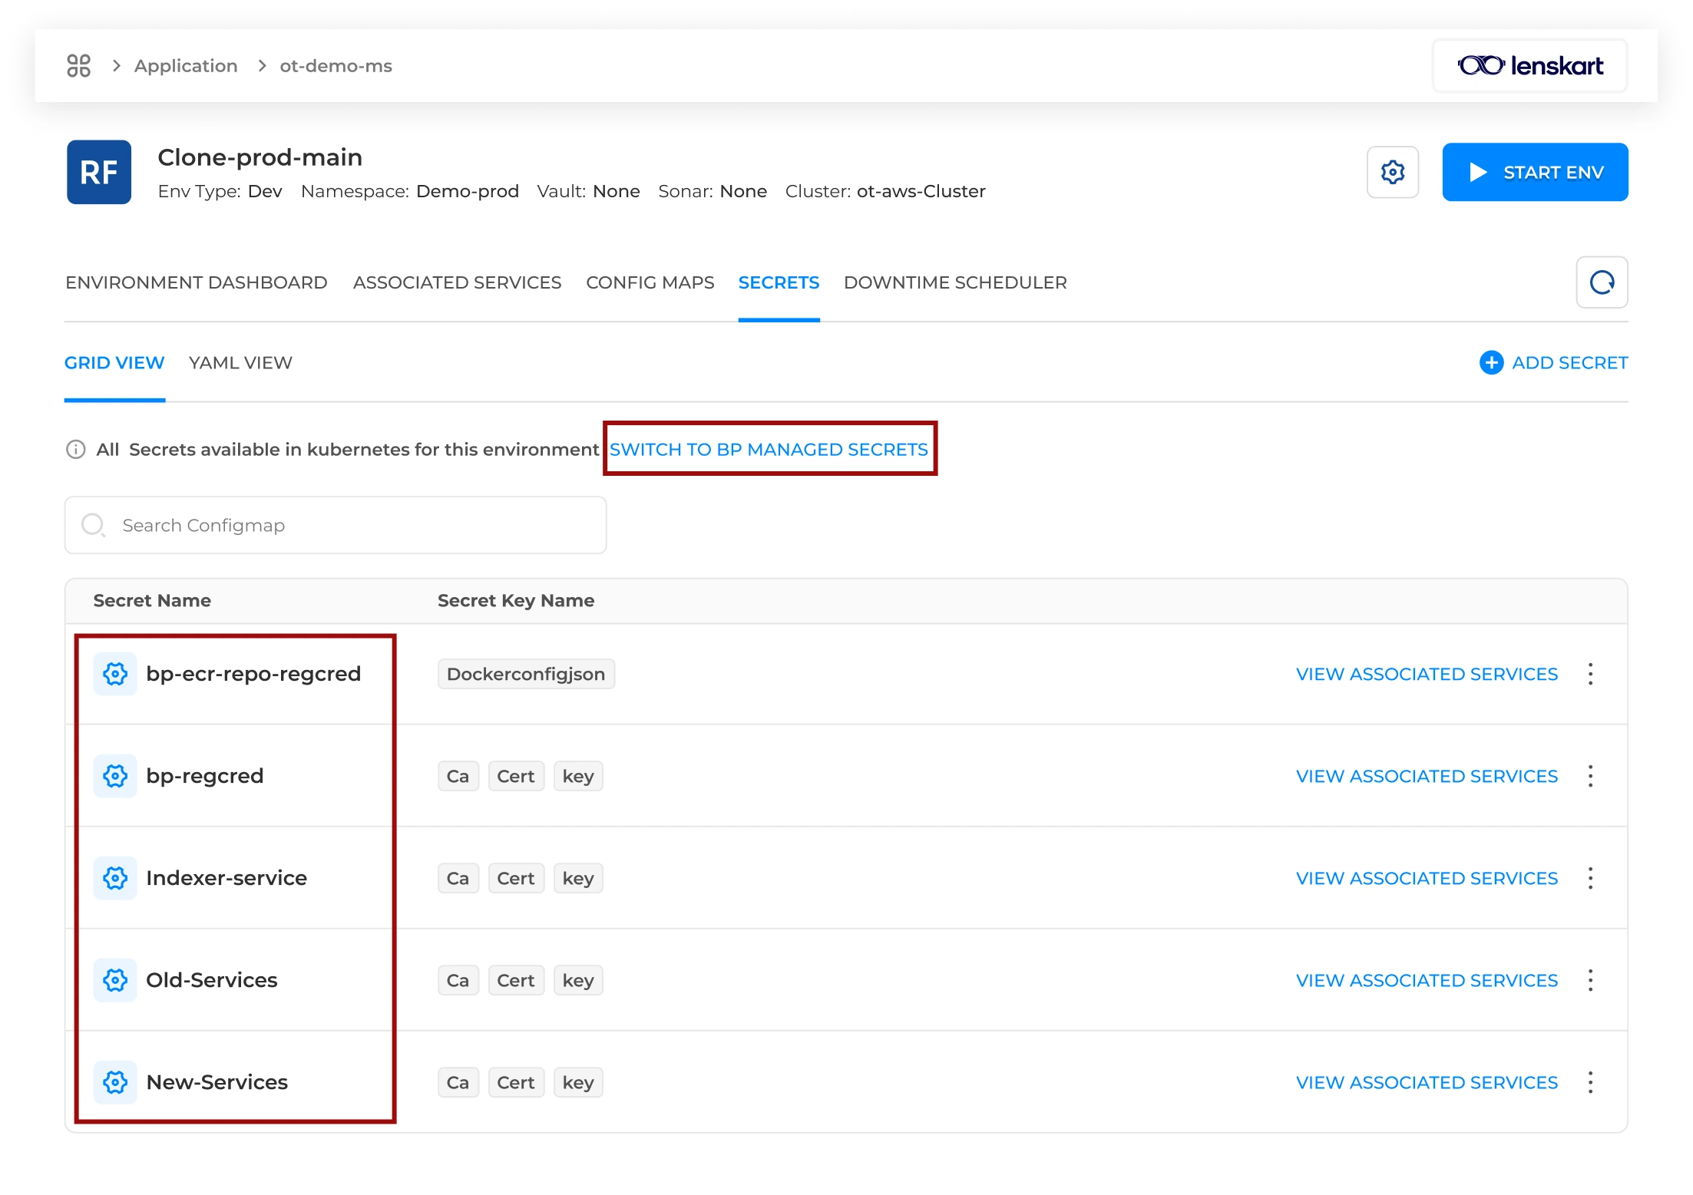The width and height of the screenshot is (1693, 1195).
Task: Click the Ca tag in Old-Services row
Action: [x=458, y=980]
